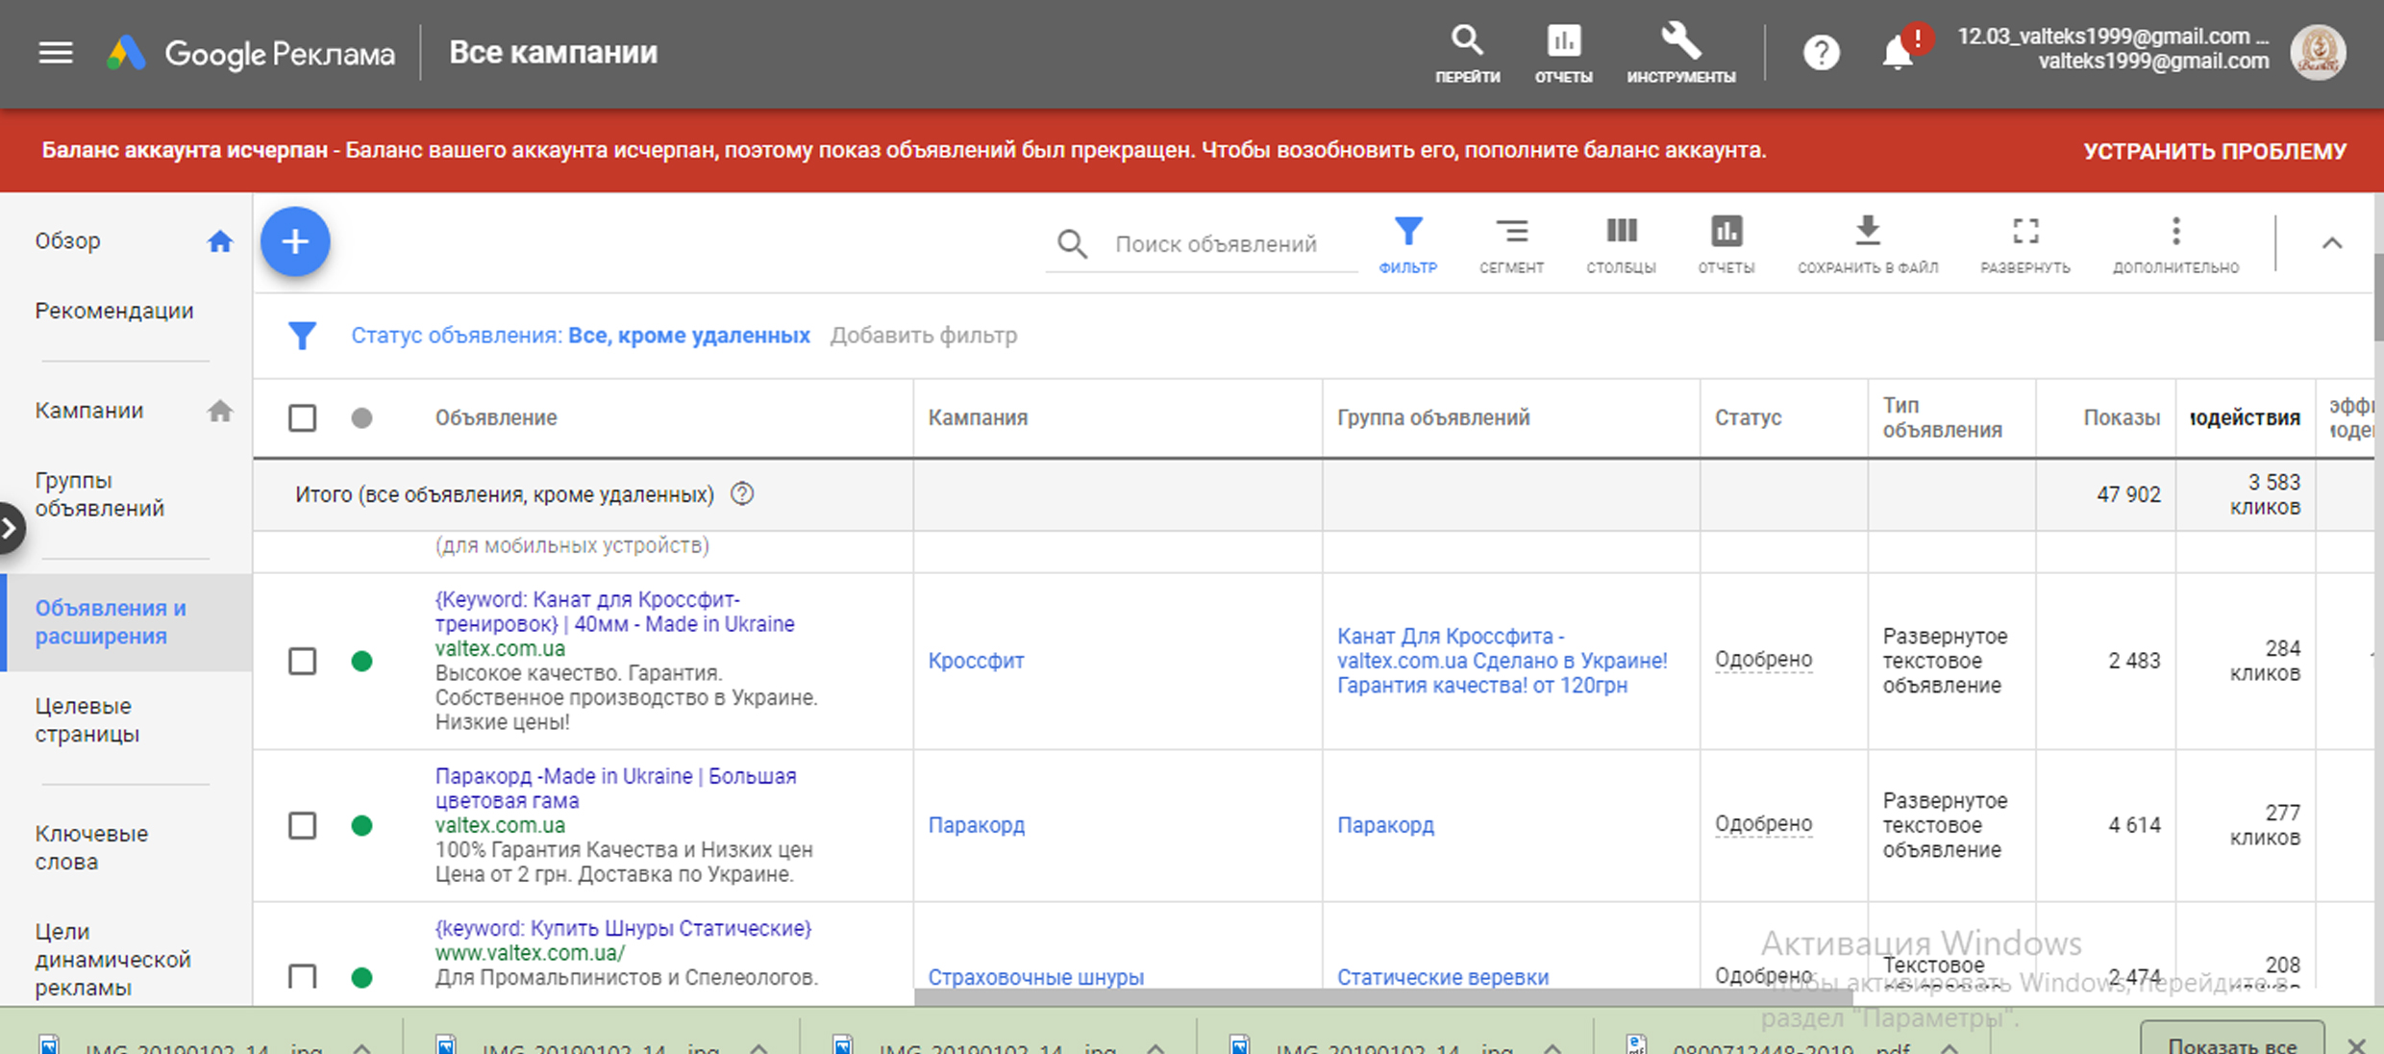Check the Паракорд ad row checkbox
The image size is (2384, 1054).
[302, 825]
